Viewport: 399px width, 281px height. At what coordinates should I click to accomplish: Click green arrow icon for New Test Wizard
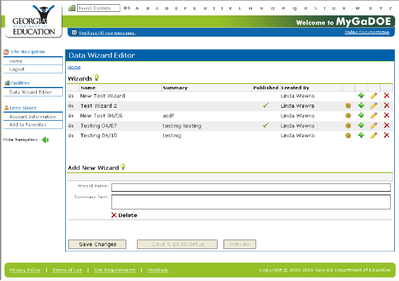coord(361,95)
